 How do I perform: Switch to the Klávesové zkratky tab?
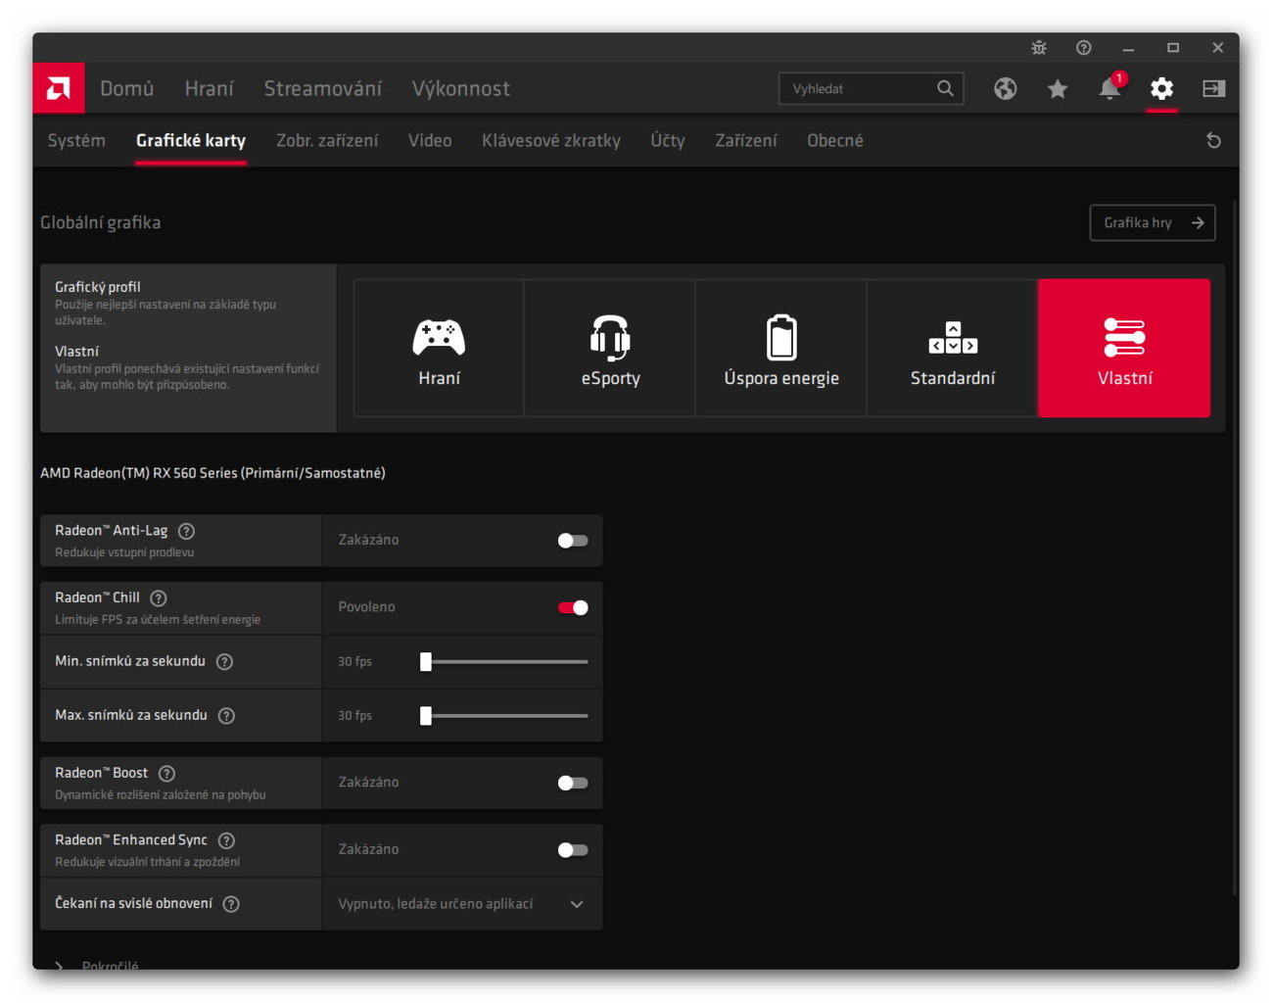coord(551,140)
